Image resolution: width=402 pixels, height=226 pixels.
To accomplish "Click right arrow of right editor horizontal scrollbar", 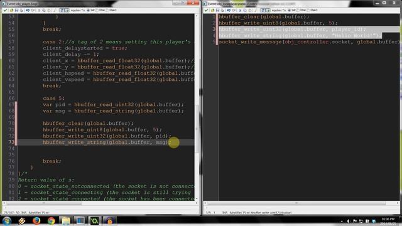I will click(x=398, y=203).
